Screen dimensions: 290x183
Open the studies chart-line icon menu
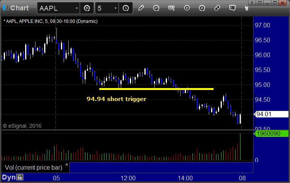tap(156, 8)
